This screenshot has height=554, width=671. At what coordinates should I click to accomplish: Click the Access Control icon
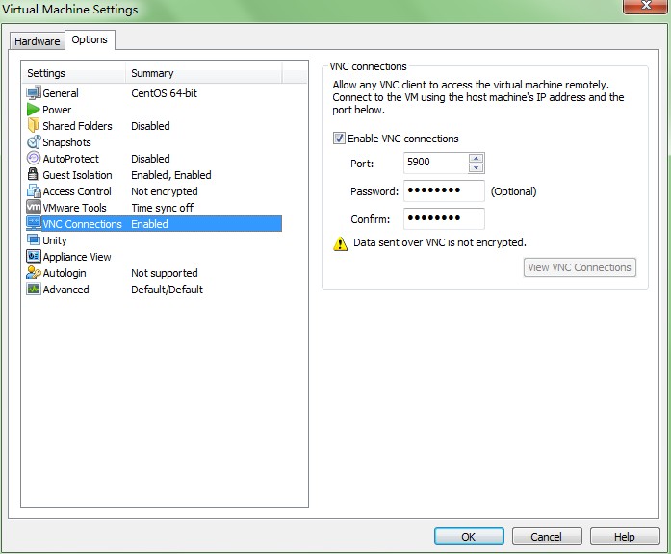34,191
